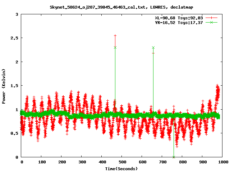Screen dimensions: 230x172
Task: Click the y-axis tick label 2.5
Action: click(14, 38)
